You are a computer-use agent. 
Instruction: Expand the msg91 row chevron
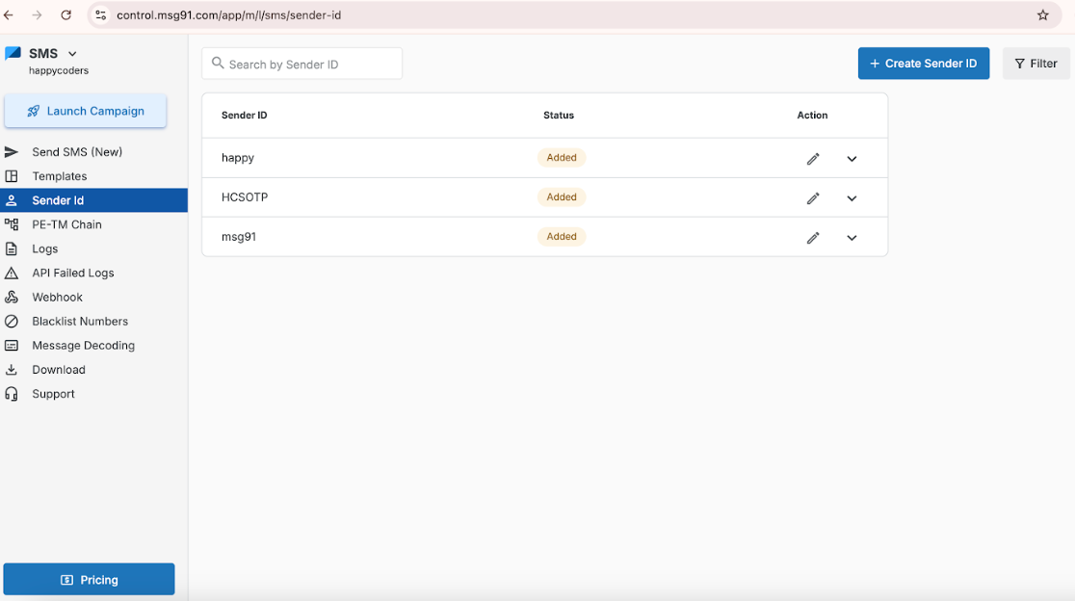852,238
